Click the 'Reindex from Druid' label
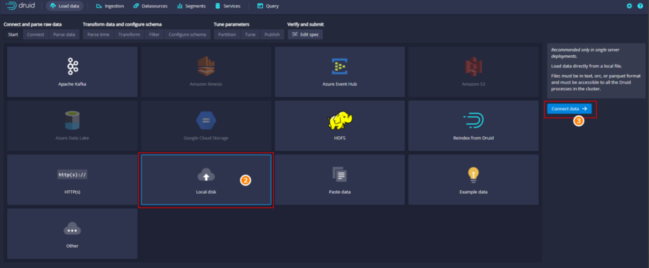The height and width of the screenshot is (268, 649). pos(473,138)
